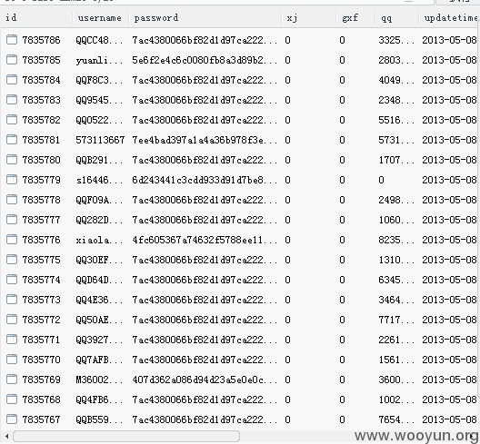
Task: Select username cell M36002...
Action: click(x=99, y=380)
